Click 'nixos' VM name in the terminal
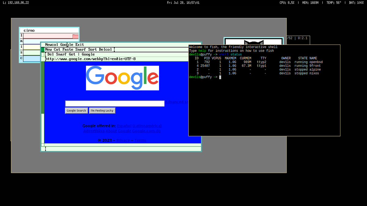This screenshot has width=367, height=206. point(314,73)
